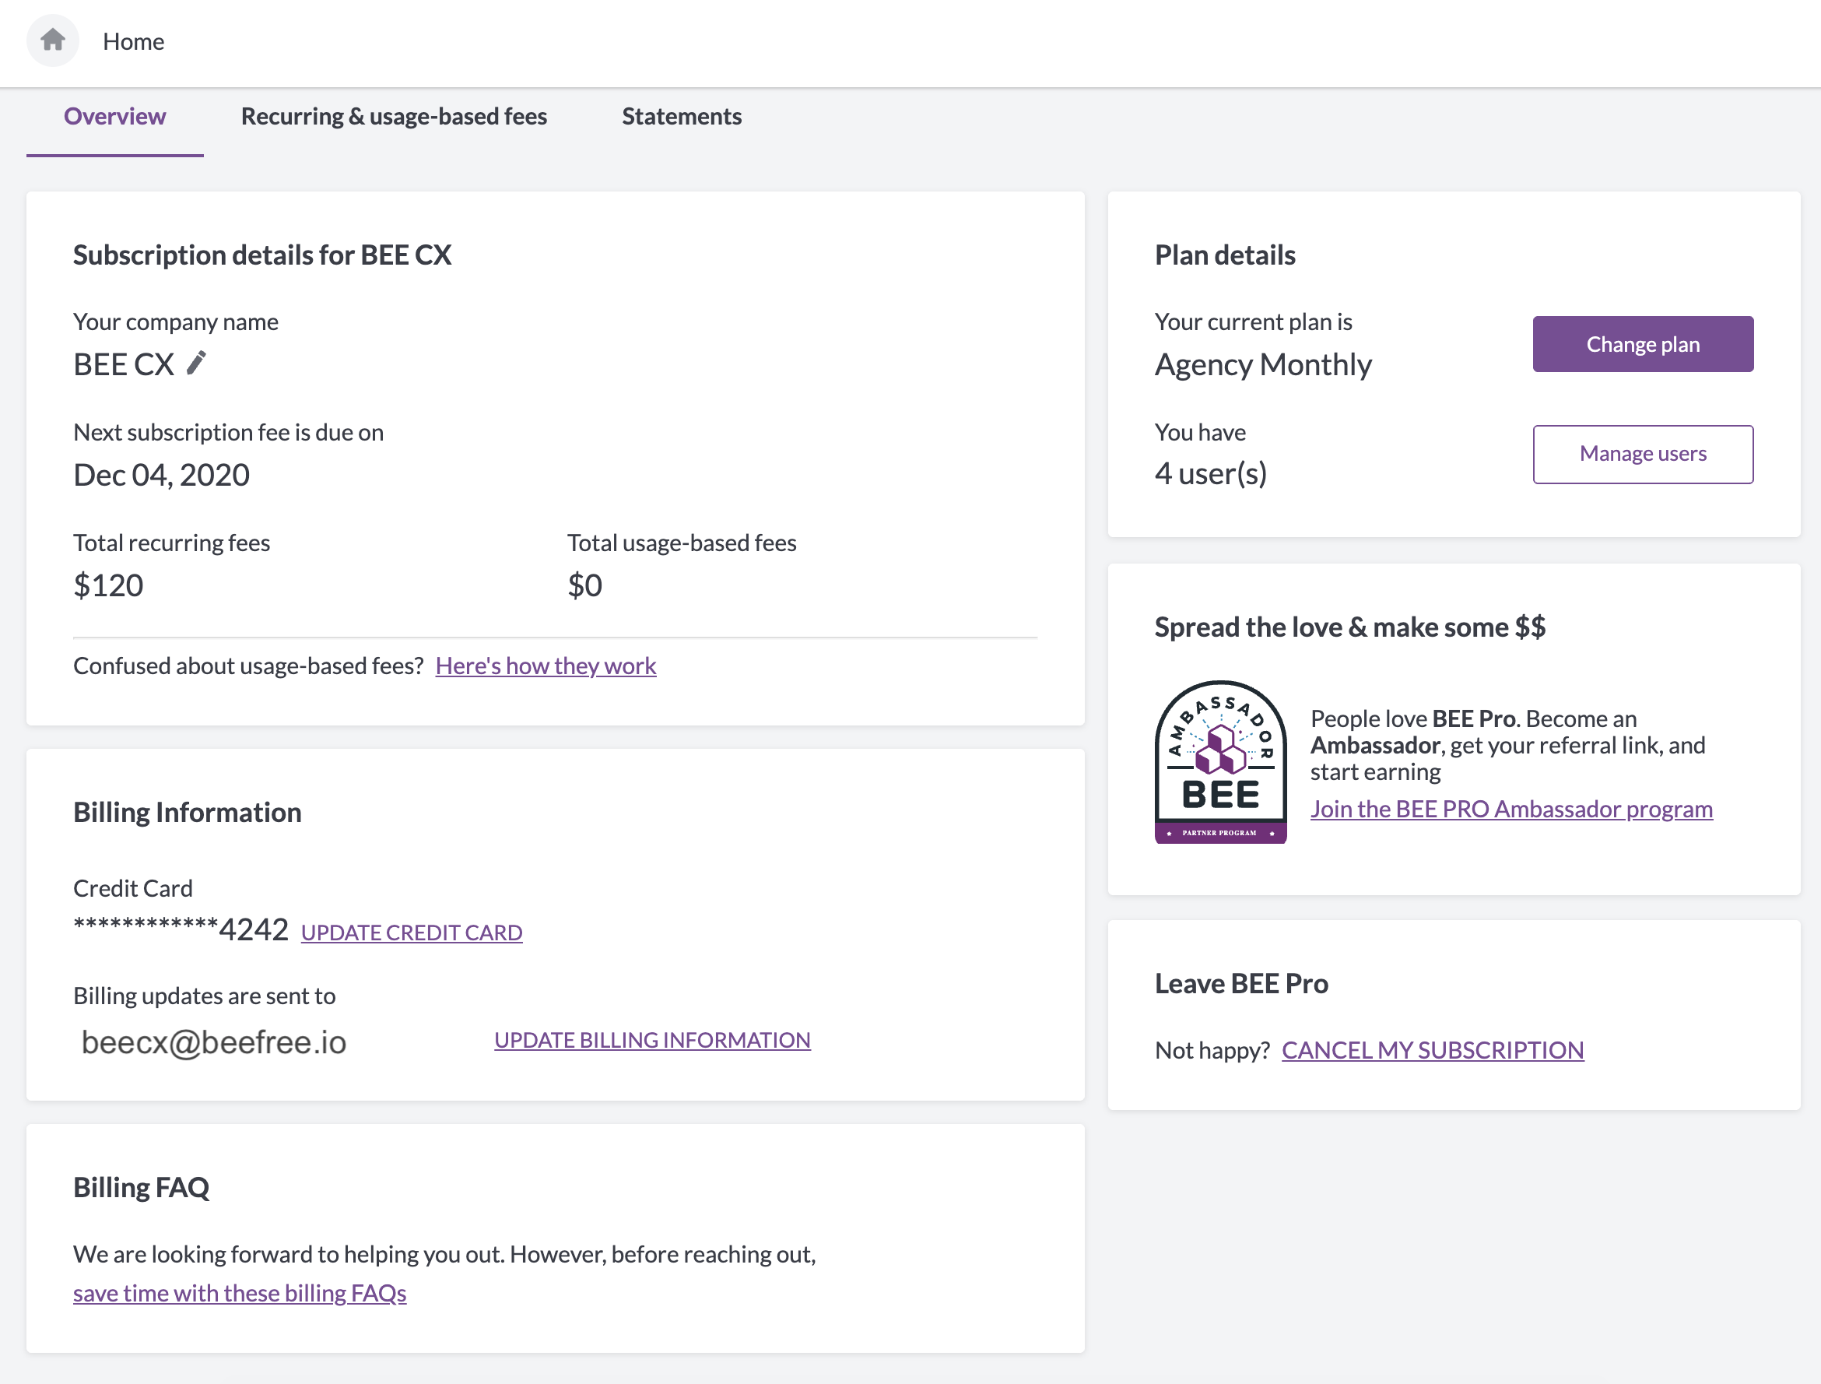This screenshot has height=1384, width=1821.
Task: Switch to Recurring & usage-based fees tab
Action: coord(394,116)
